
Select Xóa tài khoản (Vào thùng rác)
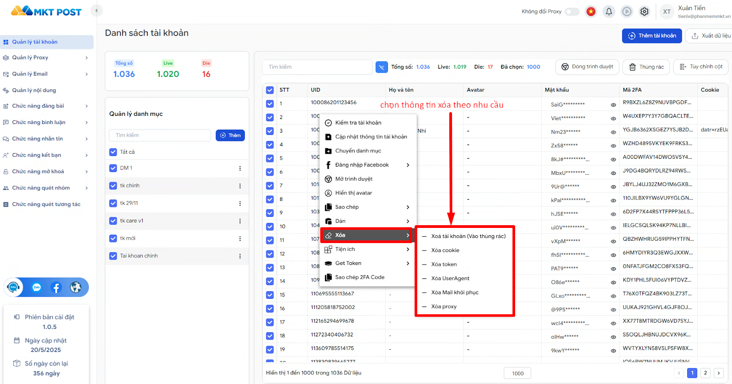(x=465, y=236)
